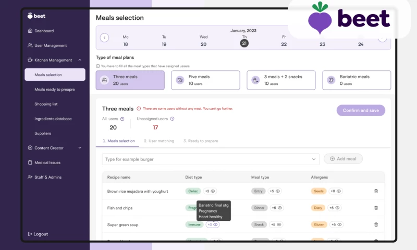This screenshot has height=250, width=417.
Task: Open the meal search dropdown arrow
Action: [314, 159]
